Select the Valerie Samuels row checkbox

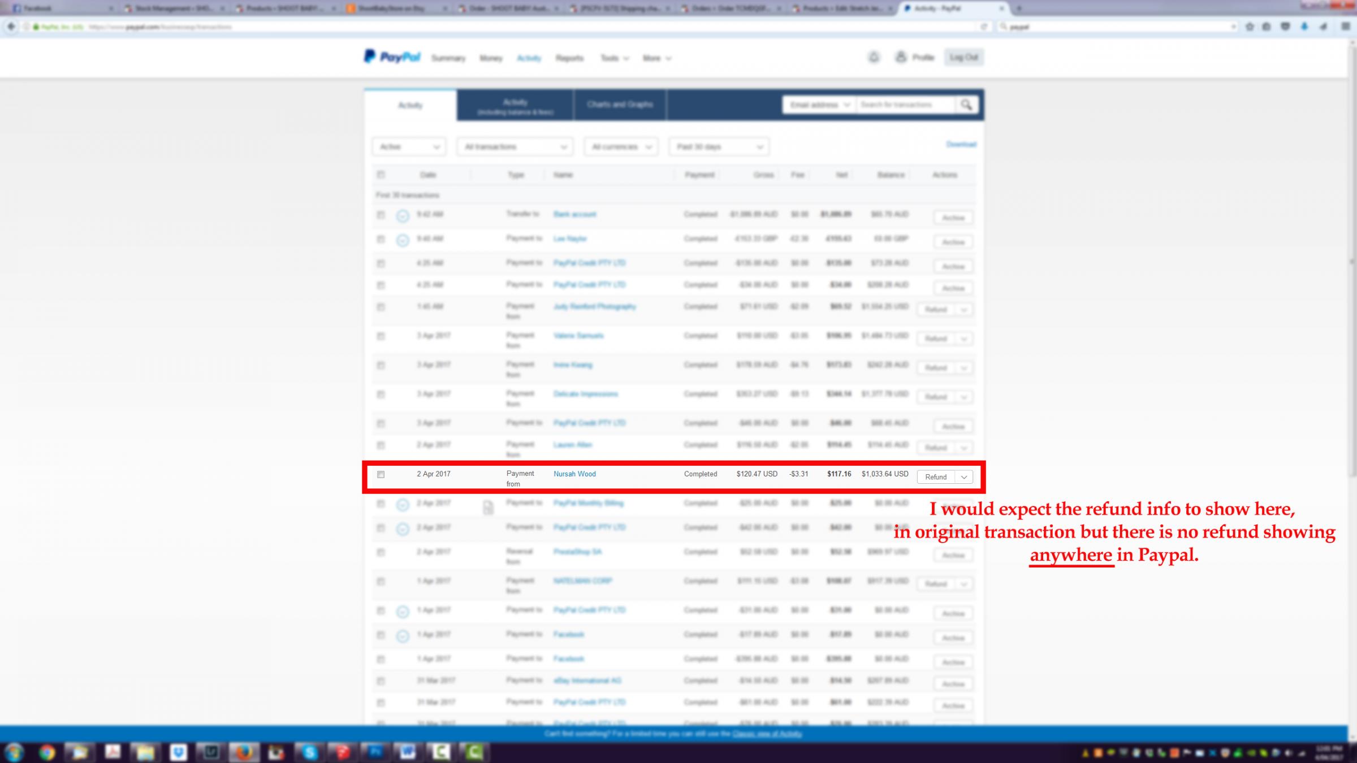click(381, 336)
